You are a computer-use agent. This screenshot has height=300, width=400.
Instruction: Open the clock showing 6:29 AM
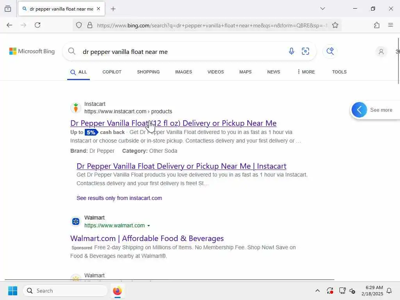point(372,291)
